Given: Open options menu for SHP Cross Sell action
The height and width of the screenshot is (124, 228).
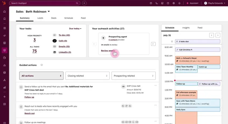Looking at the screenshot, I should pos(155,85).
